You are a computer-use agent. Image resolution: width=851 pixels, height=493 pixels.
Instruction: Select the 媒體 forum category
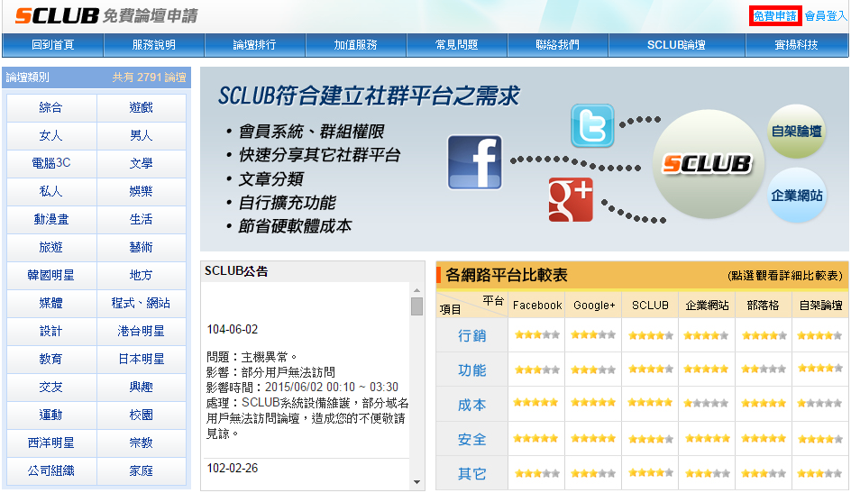(51, 303)
